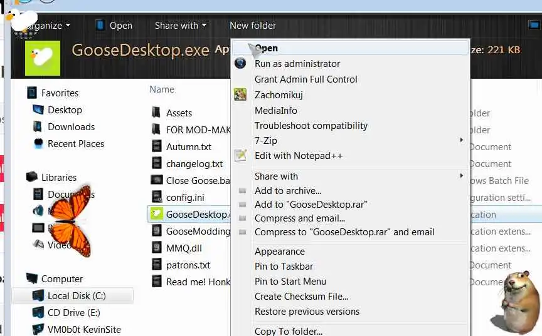Click the FOR MOD-MAKERS folder icon

pyautogui.click(x=156, y=130)
